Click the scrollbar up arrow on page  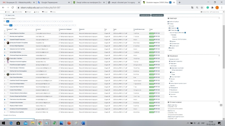coord(224,12)
